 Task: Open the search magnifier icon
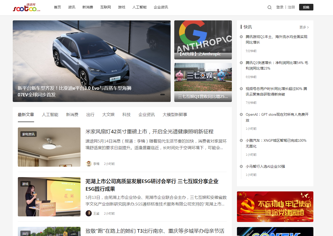coord(269,7)
